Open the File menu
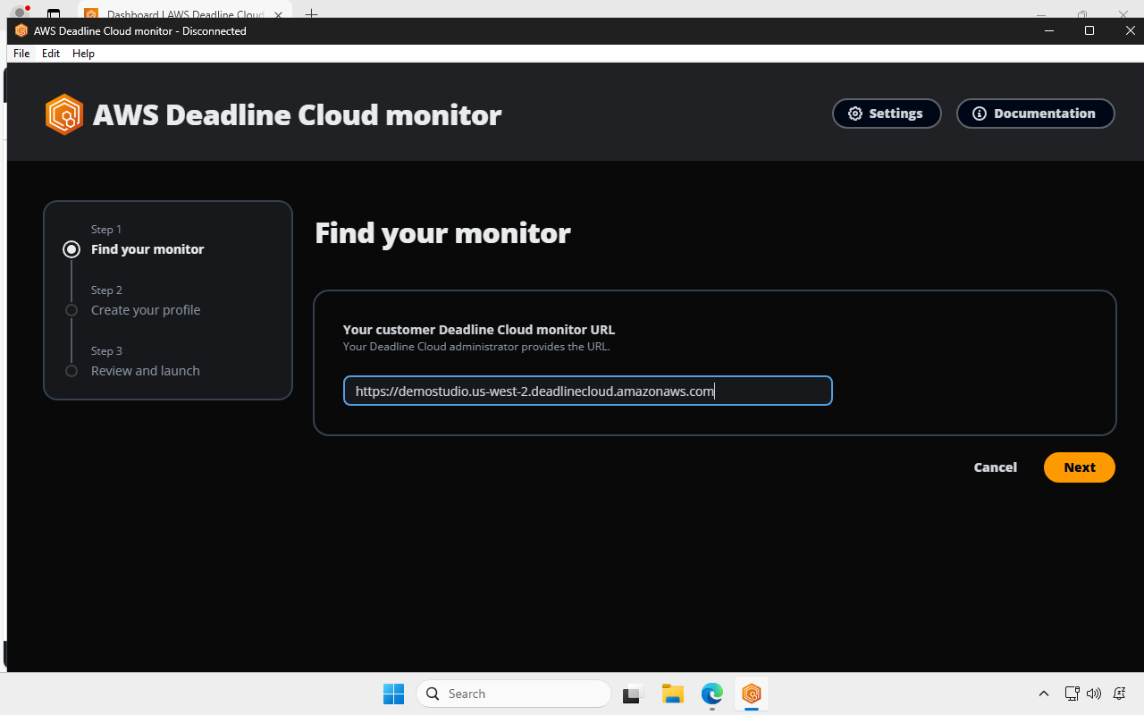 pyautogui.click(x=21, y=53)
